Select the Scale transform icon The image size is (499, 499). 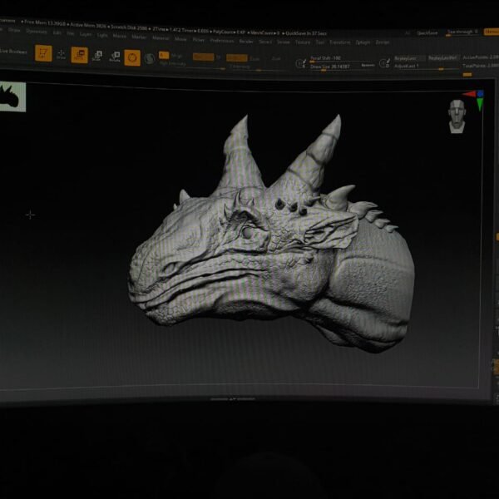tap(96, 56)
